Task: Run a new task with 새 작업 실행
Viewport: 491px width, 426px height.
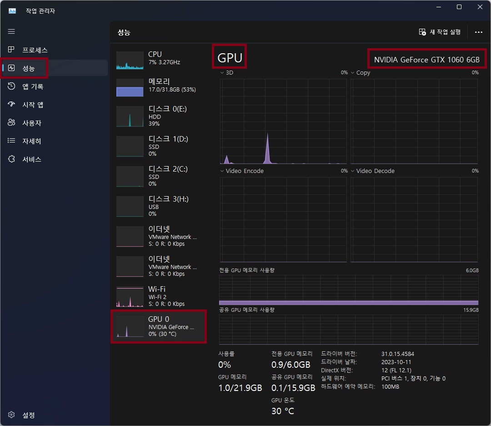Action: point(440,32)
